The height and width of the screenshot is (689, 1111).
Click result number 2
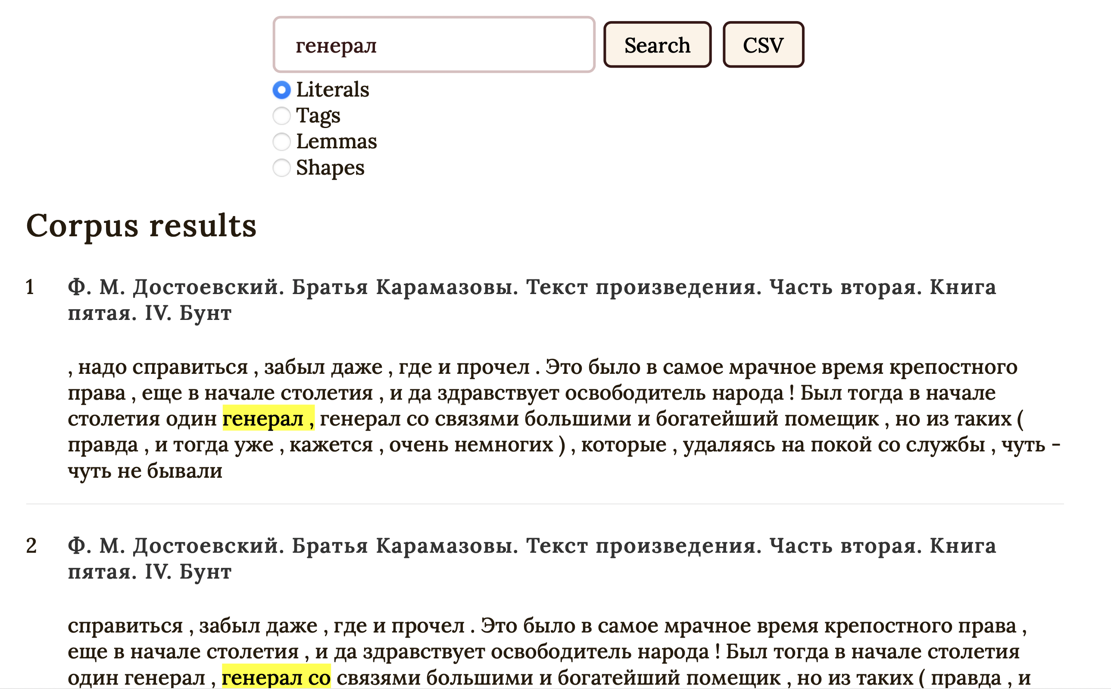tap(31, 546)
